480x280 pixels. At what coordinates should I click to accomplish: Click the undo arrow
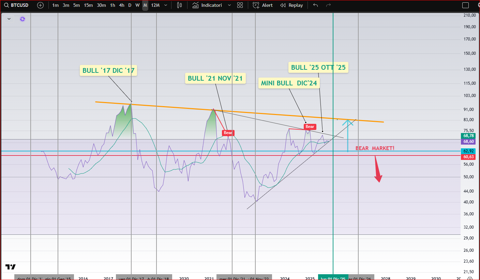(x=315, y=5)
